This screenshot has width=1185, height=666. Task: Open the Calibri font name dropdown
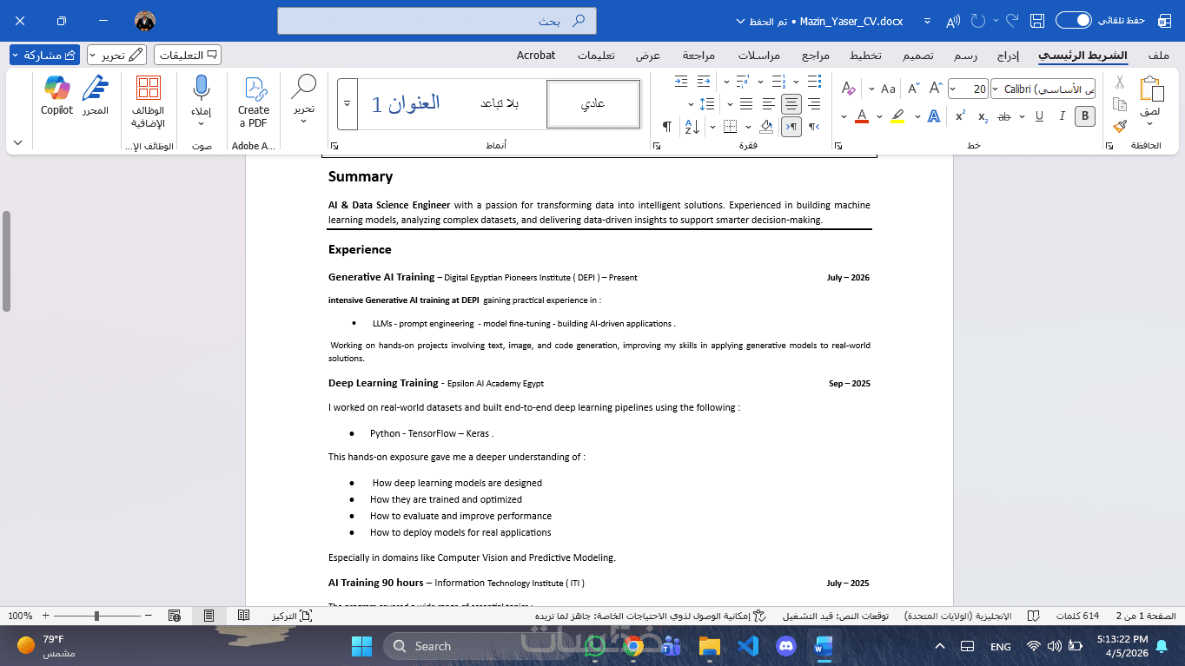(1043, 89)
